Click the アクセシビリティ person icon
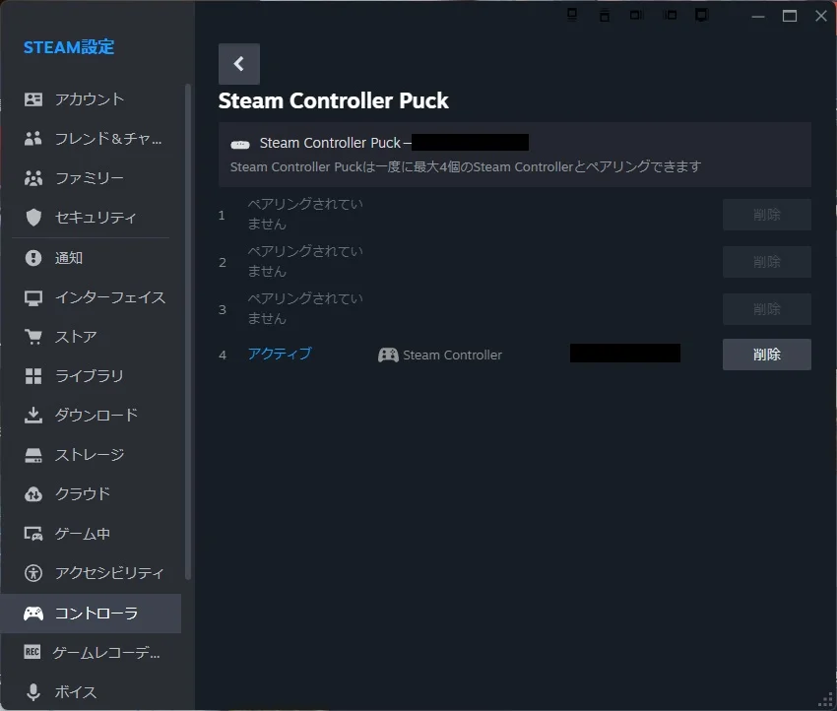The height and width of the screenshot is (711, 837). tap(33, 573)
